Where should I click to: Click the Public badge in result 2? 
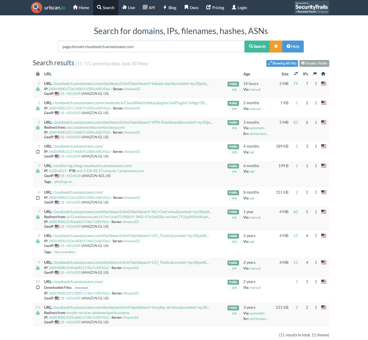[233, 103]
